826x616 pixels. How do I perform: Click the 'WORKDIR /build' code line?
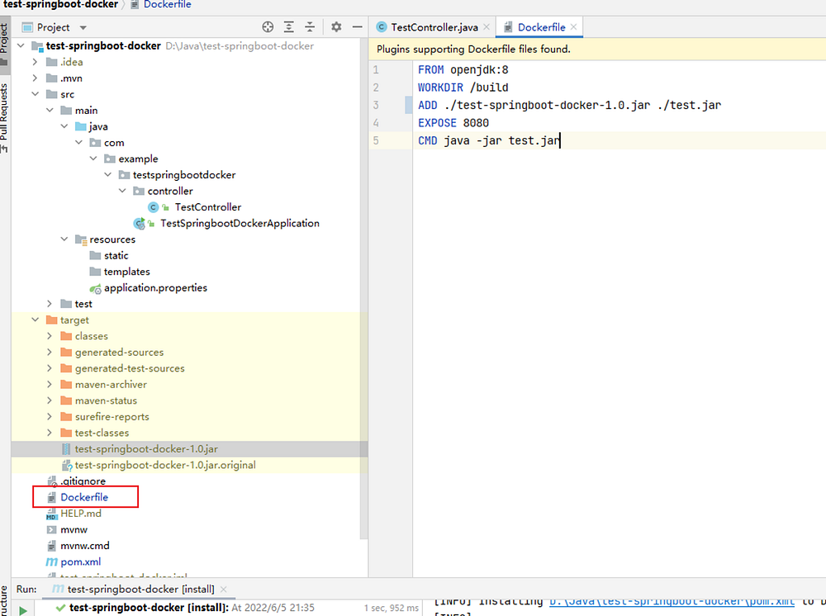(463, 88)
